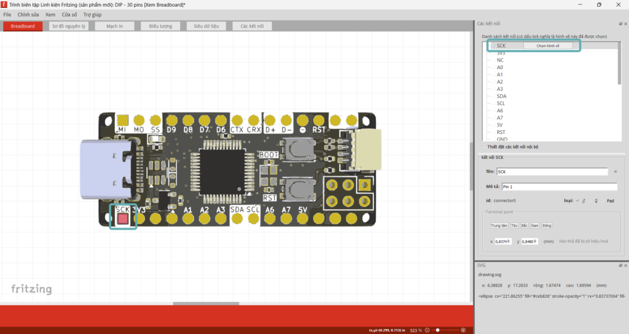The width and height of the screenshot is (629, 334).
Task: Open the Cửa sổ menu
Action: pos(69,15)
